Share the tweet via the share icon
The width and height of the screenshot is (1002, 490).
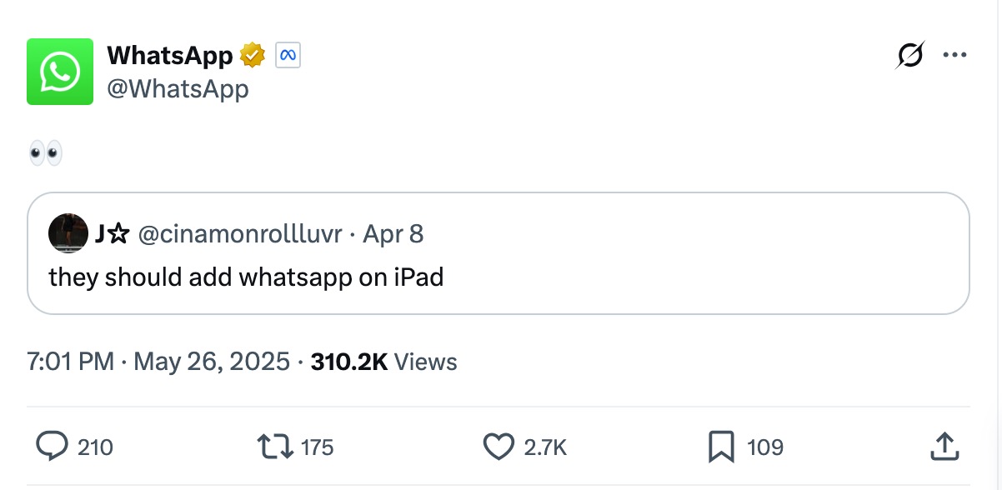(x=944, y=447)
